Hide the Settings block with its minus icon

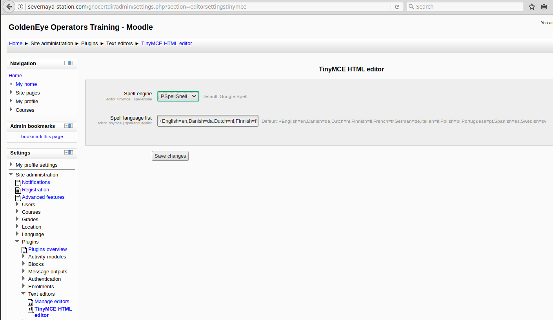pyautogui.click(x=67, y=153)
